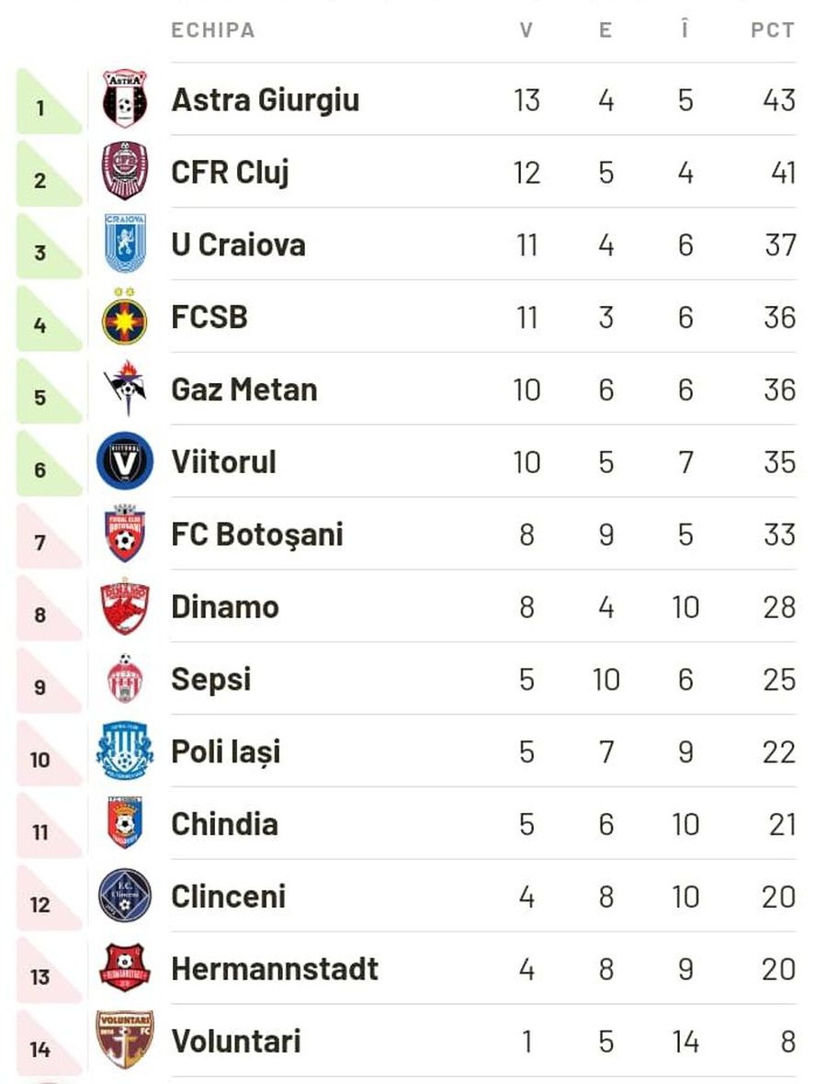This screenshot has height=1084, width=827.
Task: Sort by PCT column header
Action: click(773, 30)
